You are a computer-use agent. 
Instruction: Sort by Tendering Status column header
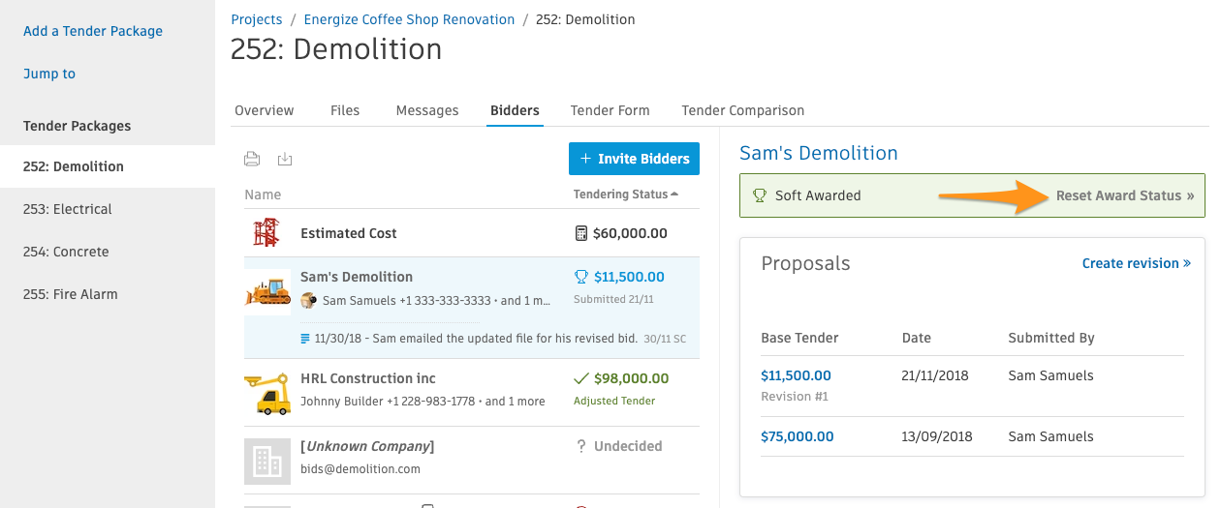pyautogui.click(x=626, y=194)
